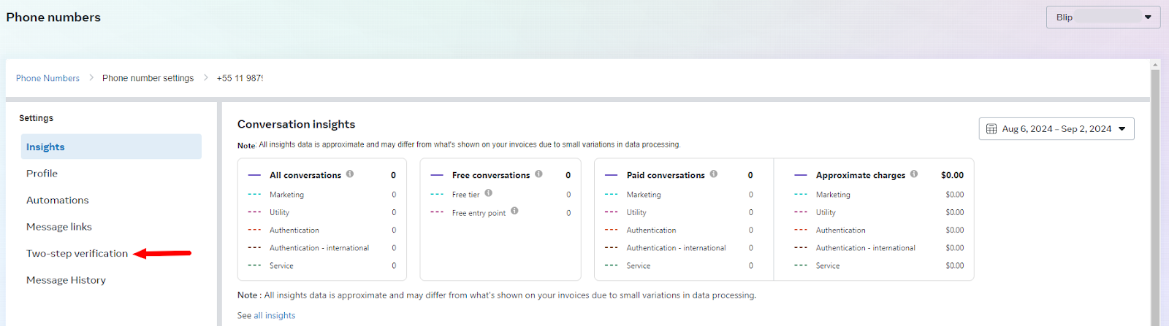Go to Profile settings
This screenshot has width=1169, height=326.
[x=42, y=174]
